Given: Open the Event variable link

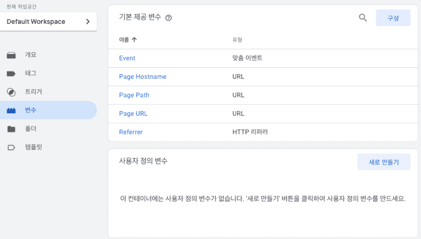Looking at the screenshot, I should coord(127,58).
